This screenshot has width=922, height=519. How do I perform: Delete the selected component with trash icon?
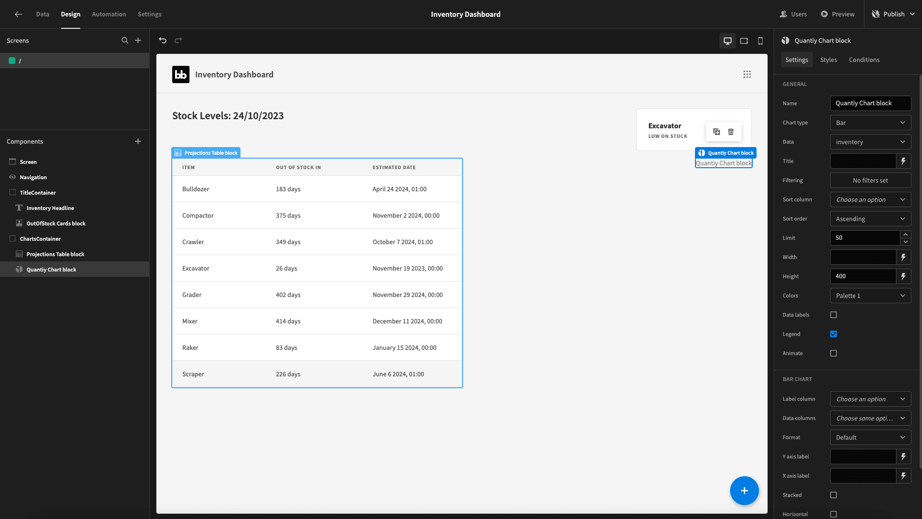click(731, 132)
